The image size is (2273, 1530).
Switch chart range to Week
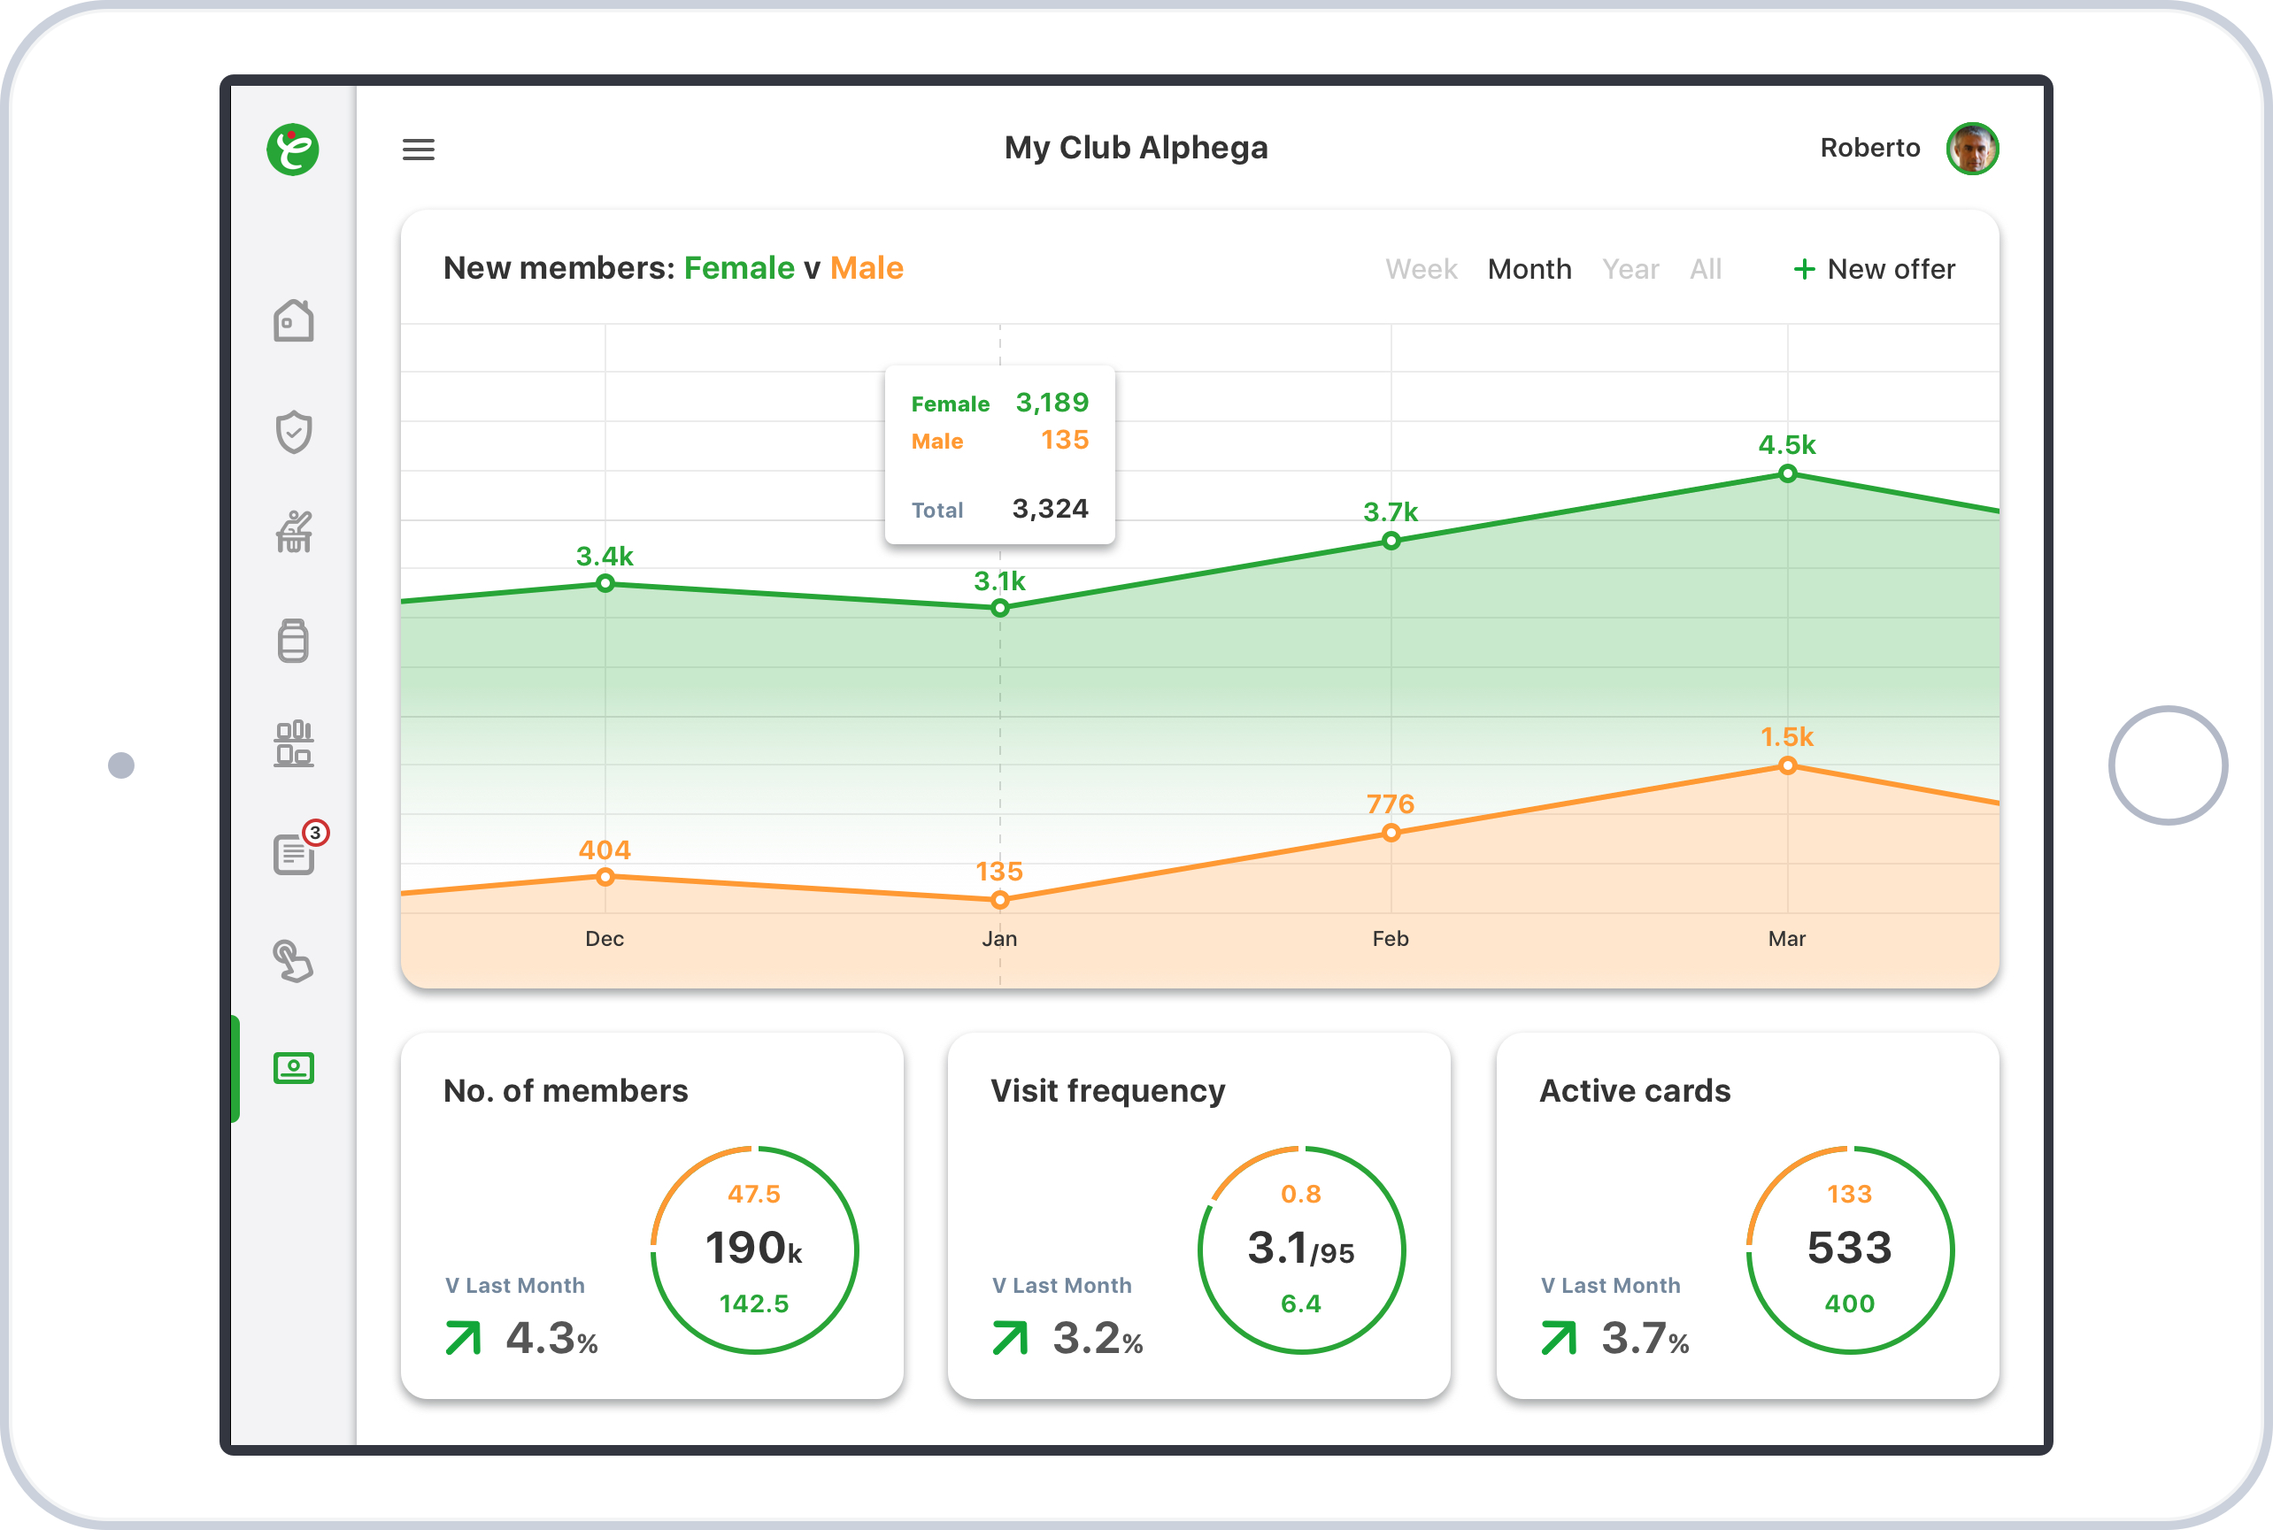pyautogui.click(x=1421, y=269)
